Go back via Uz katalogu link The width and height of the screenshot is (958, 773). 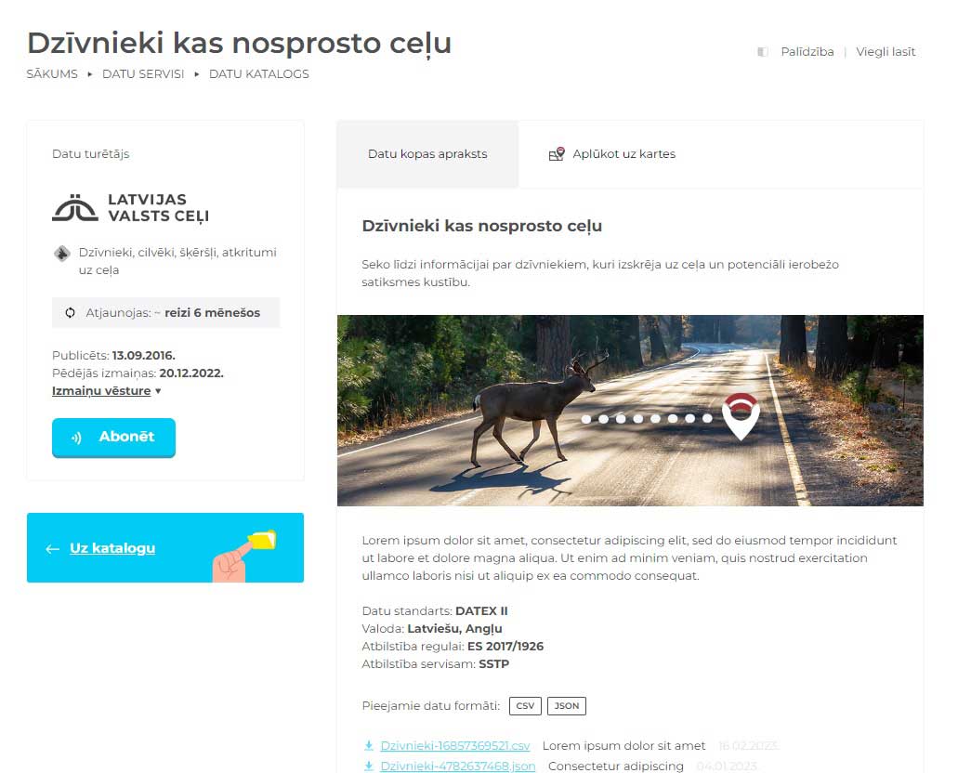[x=112, y=548]
